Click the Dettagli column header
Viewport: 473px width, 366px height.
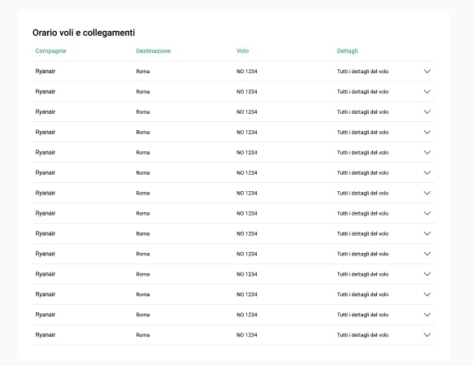[347, 50]
